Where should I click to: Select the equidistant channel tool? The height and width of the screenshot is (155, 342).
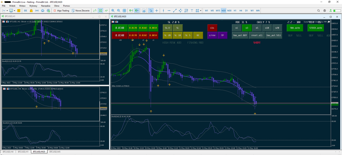181,11
